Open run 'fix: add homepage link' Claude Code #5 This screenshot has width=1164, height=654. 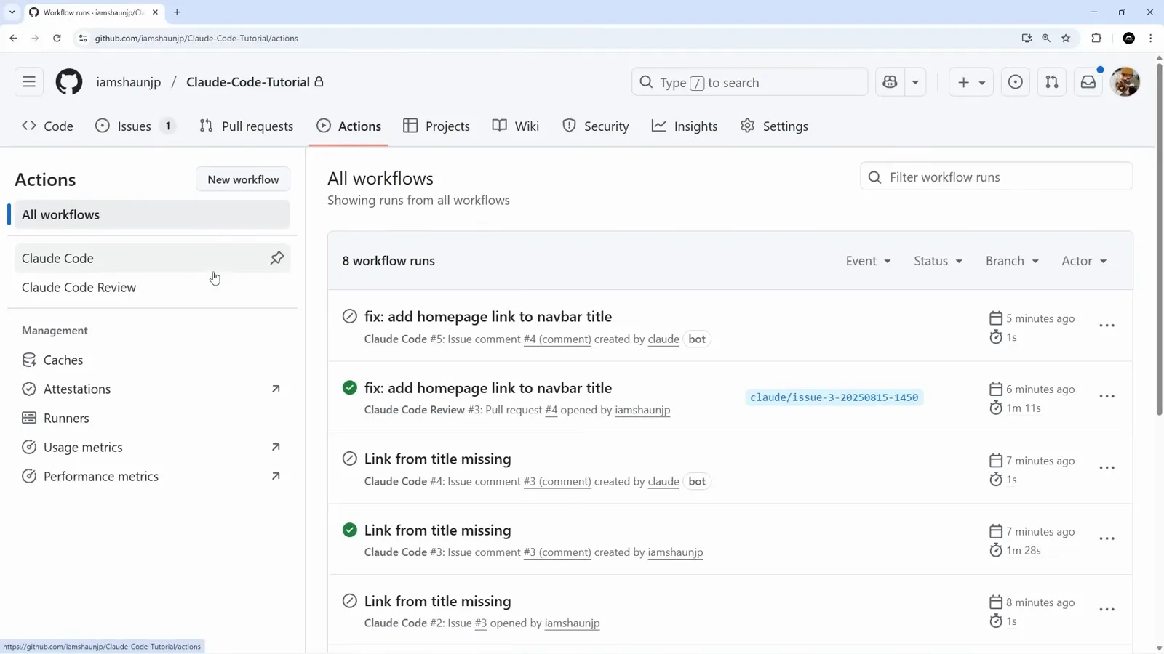[487, 317]
